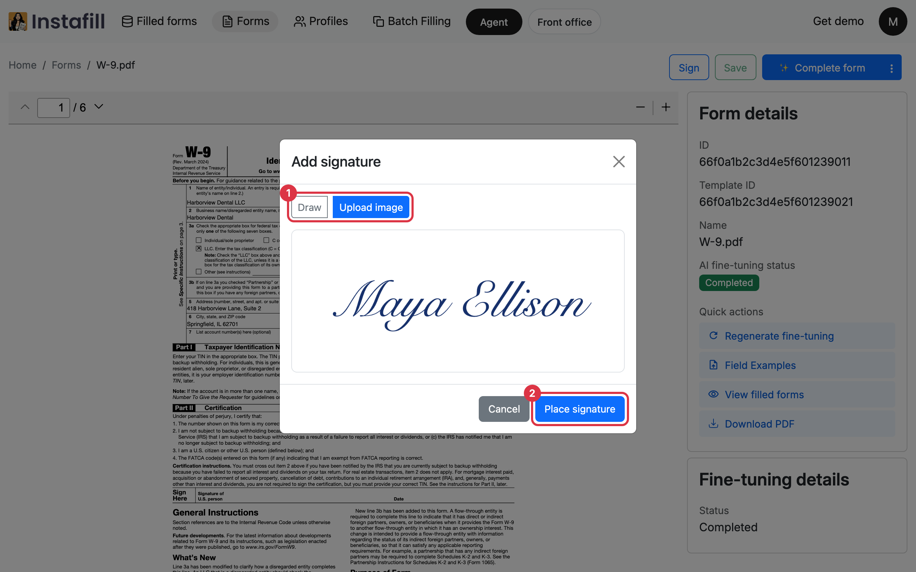This screenshot has height=572, width=916.
Task: Open the Profiles section
Action: [x=321, y=21]
